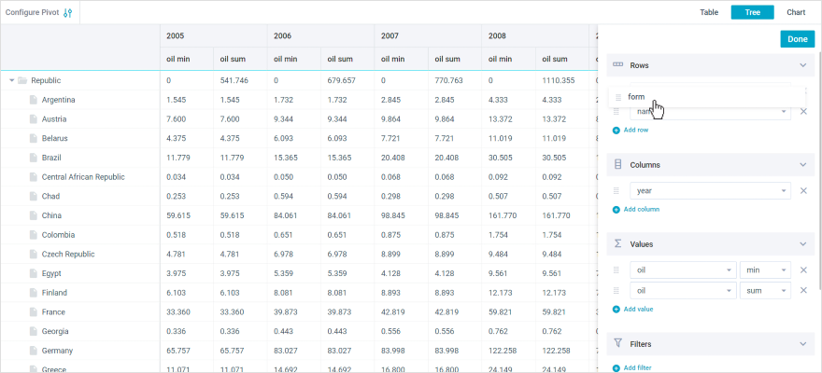Collapse the Rows section
Viewport: 822px width, 373px height.
[x=801, y=66]
